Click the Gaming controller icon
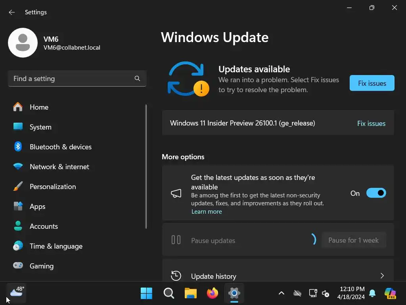Image resolution: width=406 pixels, height=305 pixels. tap(18, 266)
